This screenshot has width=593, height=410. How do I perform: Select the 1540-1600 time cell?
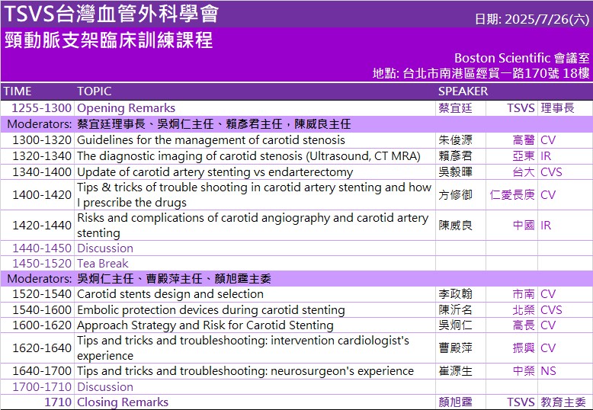coord(42,310)
